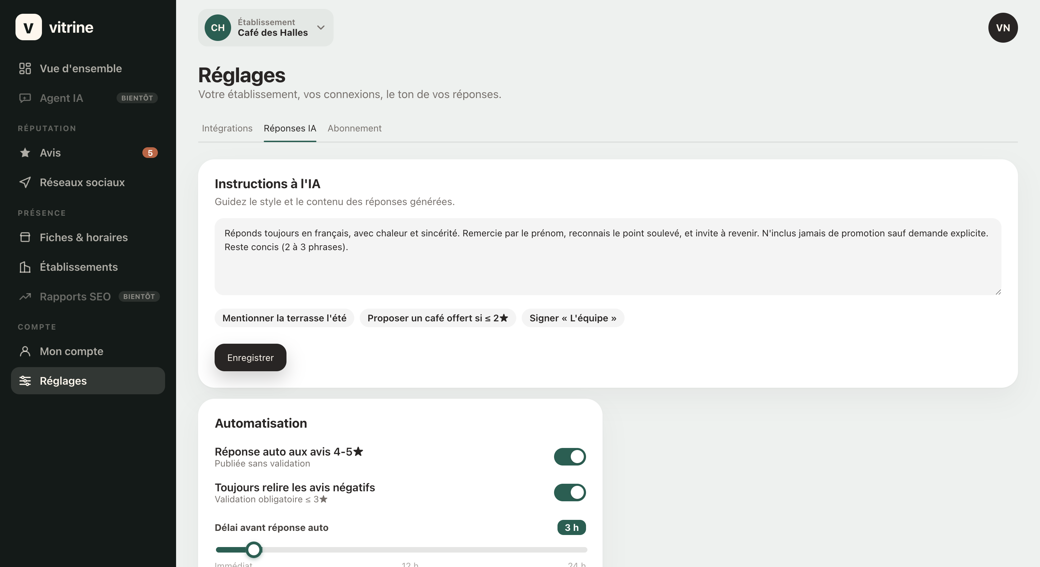Click the Enregistrer button
Screen dimensions: 1040x567
point(250,357)
